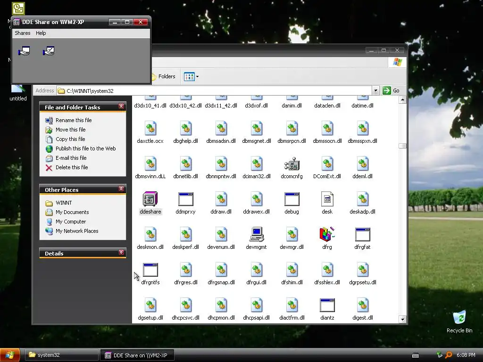Click Copy this file link
Image resolution: width=483 pixels, height=362 pixels.
pos(70,139)
